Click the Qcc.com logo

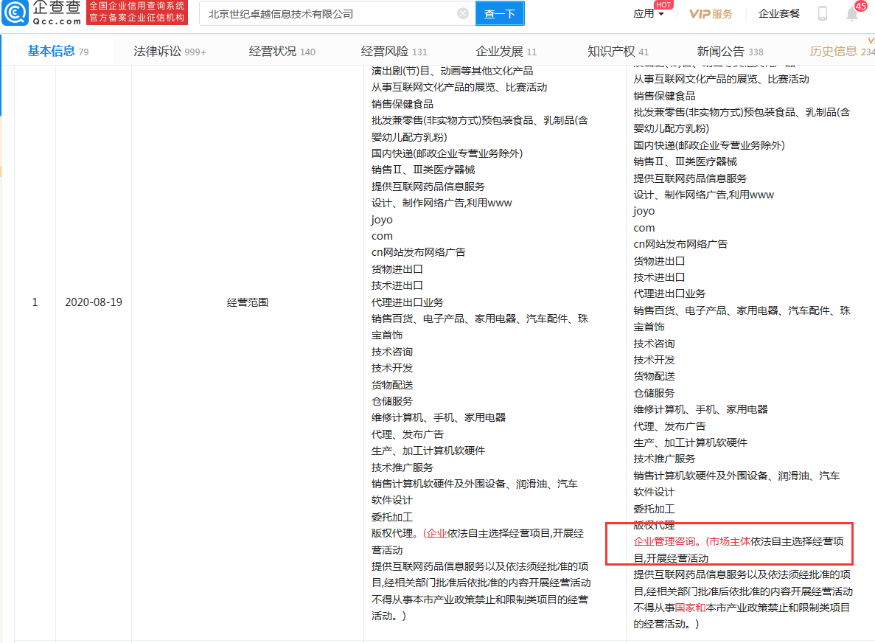42,13
